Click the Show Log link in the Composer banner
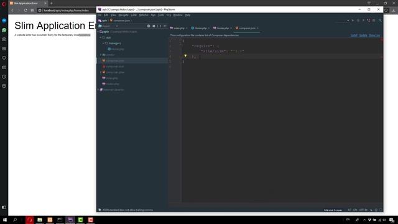The height and width of the screenshot is (224, 398). pyautogui.click(x=374, y=35)
